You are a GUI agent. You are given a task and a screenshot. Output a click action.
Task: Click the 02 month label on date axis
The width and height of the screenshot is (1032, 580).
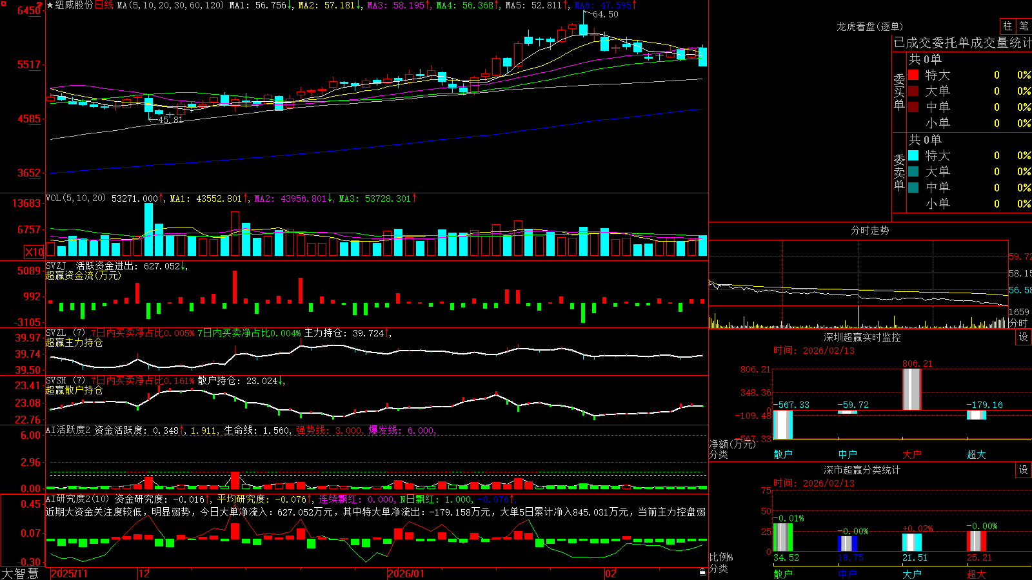coord(611,574)
